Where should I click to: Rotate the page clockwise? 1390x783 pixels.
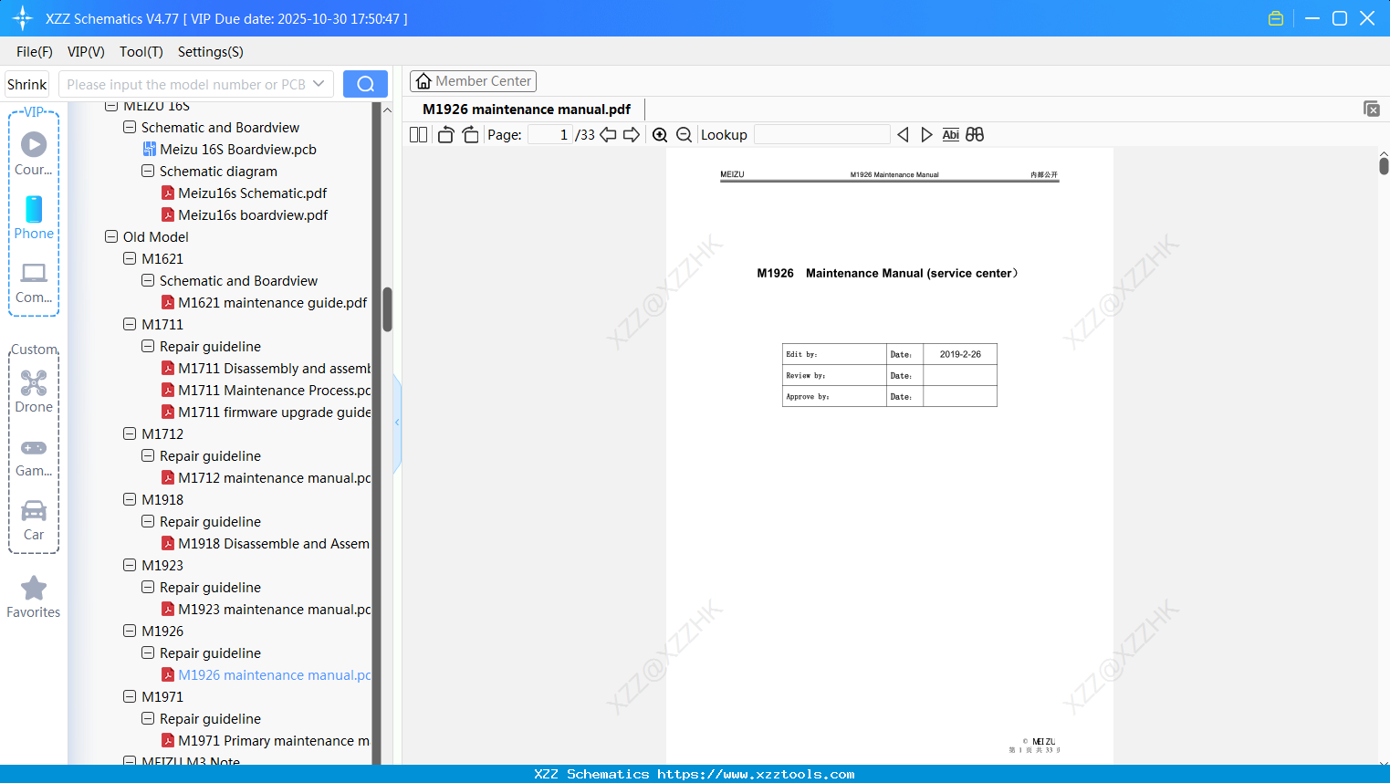(x=470, y=135)
